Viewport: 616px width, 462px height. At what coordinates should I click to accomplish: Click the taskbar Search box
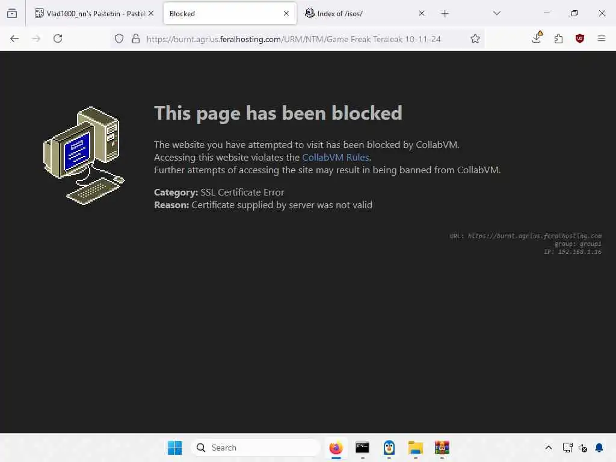[x=256, y=448]
